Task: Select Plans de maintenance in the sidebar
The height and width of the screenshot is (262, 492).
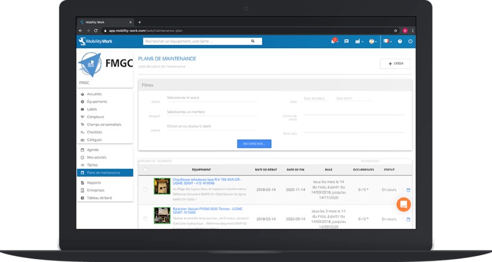Action: [105, 173]
